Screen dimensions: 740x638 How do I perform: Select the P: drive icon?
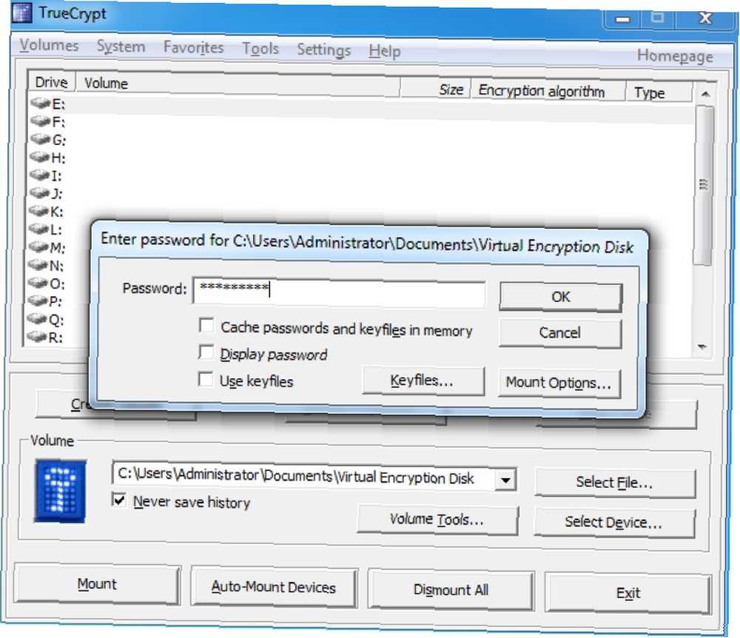coord(38,300)
